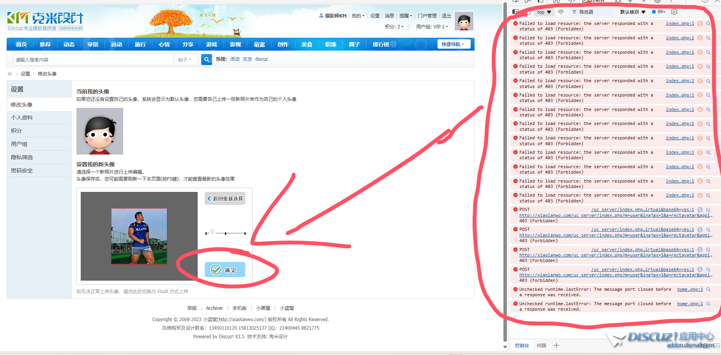Open the 美食 navigation menu item

click(307, 44)
